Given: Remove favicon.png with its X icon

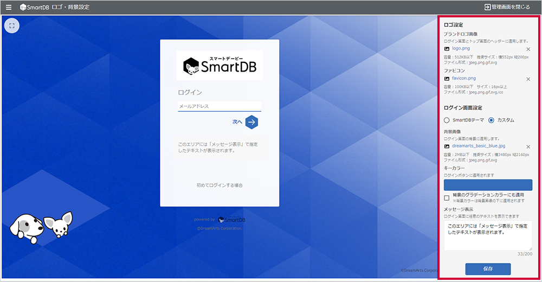Looking at the screenshot, I should click(x=528, y=79).
